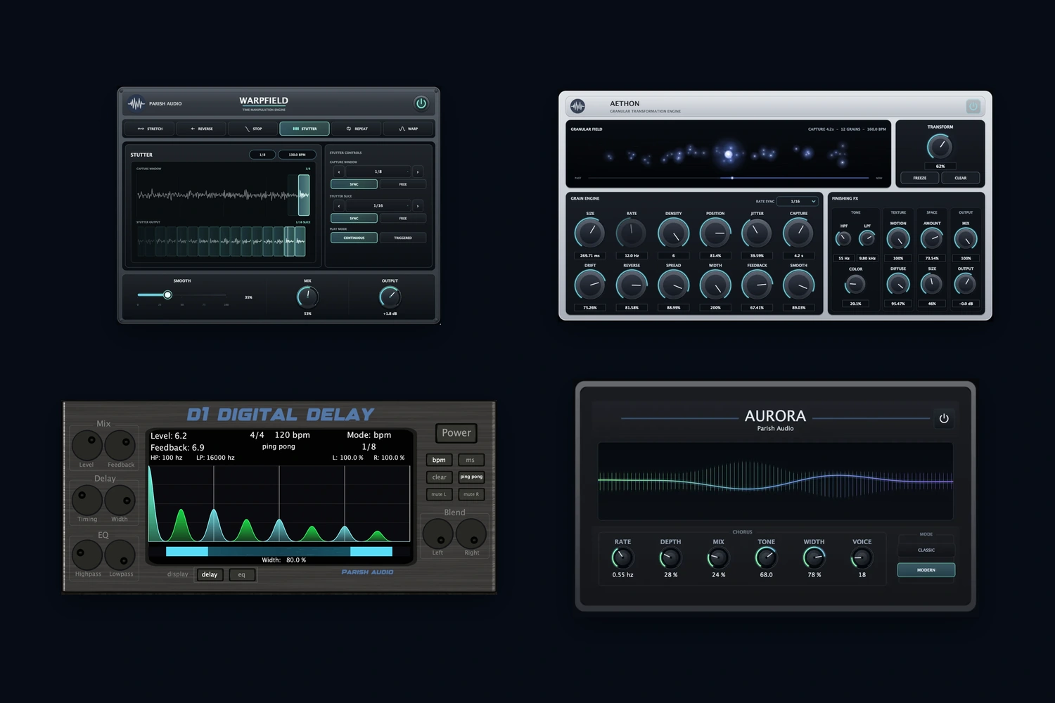Click next arrow beside Capture Window 1/8
1055x703 pixels.
coord(418,172)
